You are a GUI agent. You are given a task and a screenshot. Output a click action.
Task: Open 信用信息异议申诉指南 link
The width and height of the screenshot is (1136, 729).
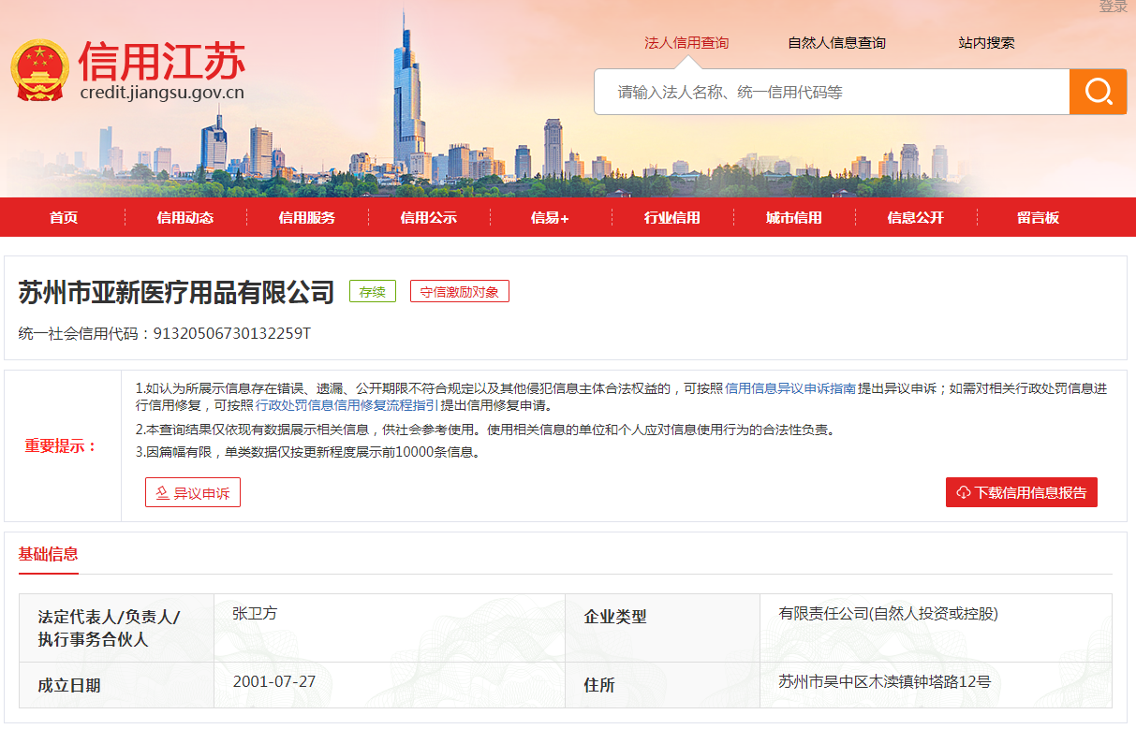click(790, 388)
